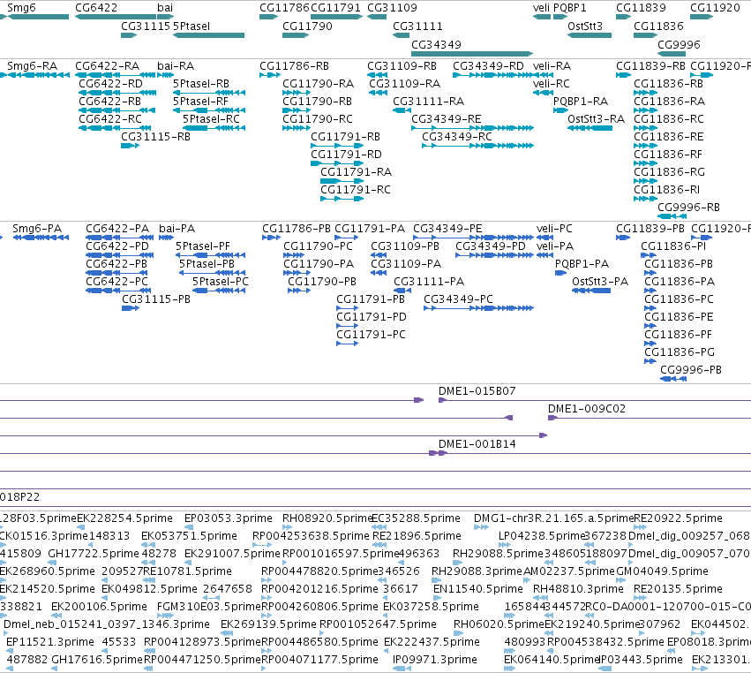Select transcript CG31115-RB
The width and height of the screenshot is (751, 673).
[155, 137]
